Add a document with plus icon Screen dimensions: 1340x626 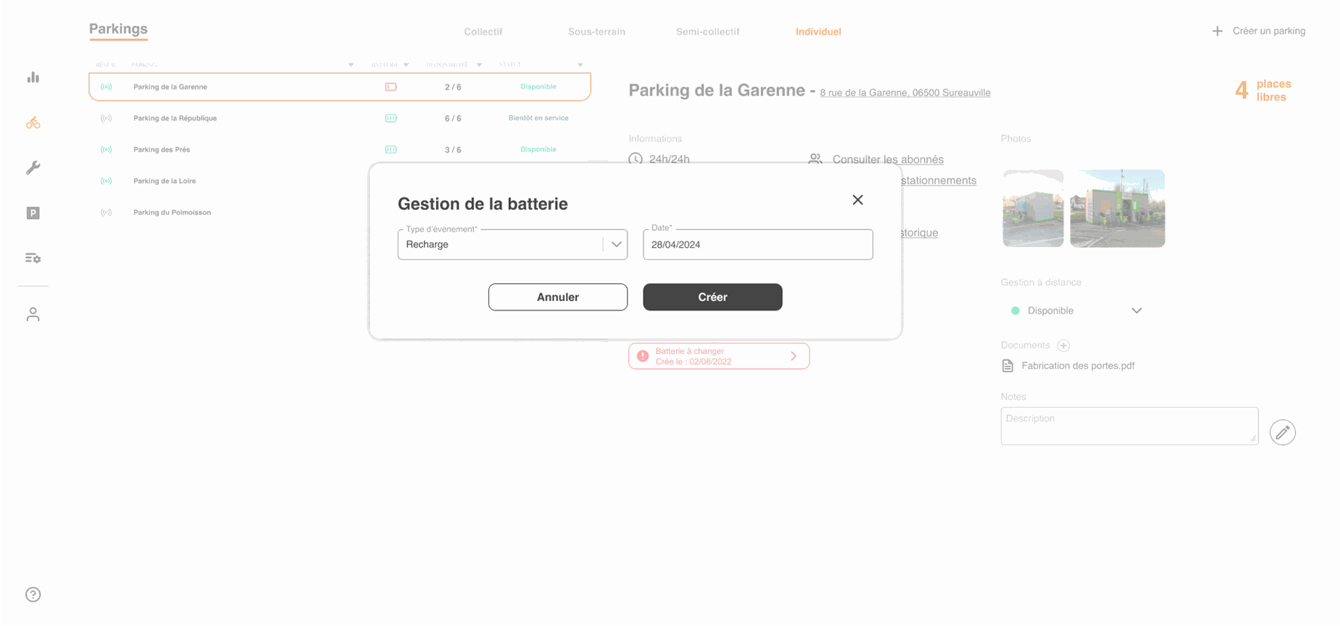click(x=1063, y=345)
